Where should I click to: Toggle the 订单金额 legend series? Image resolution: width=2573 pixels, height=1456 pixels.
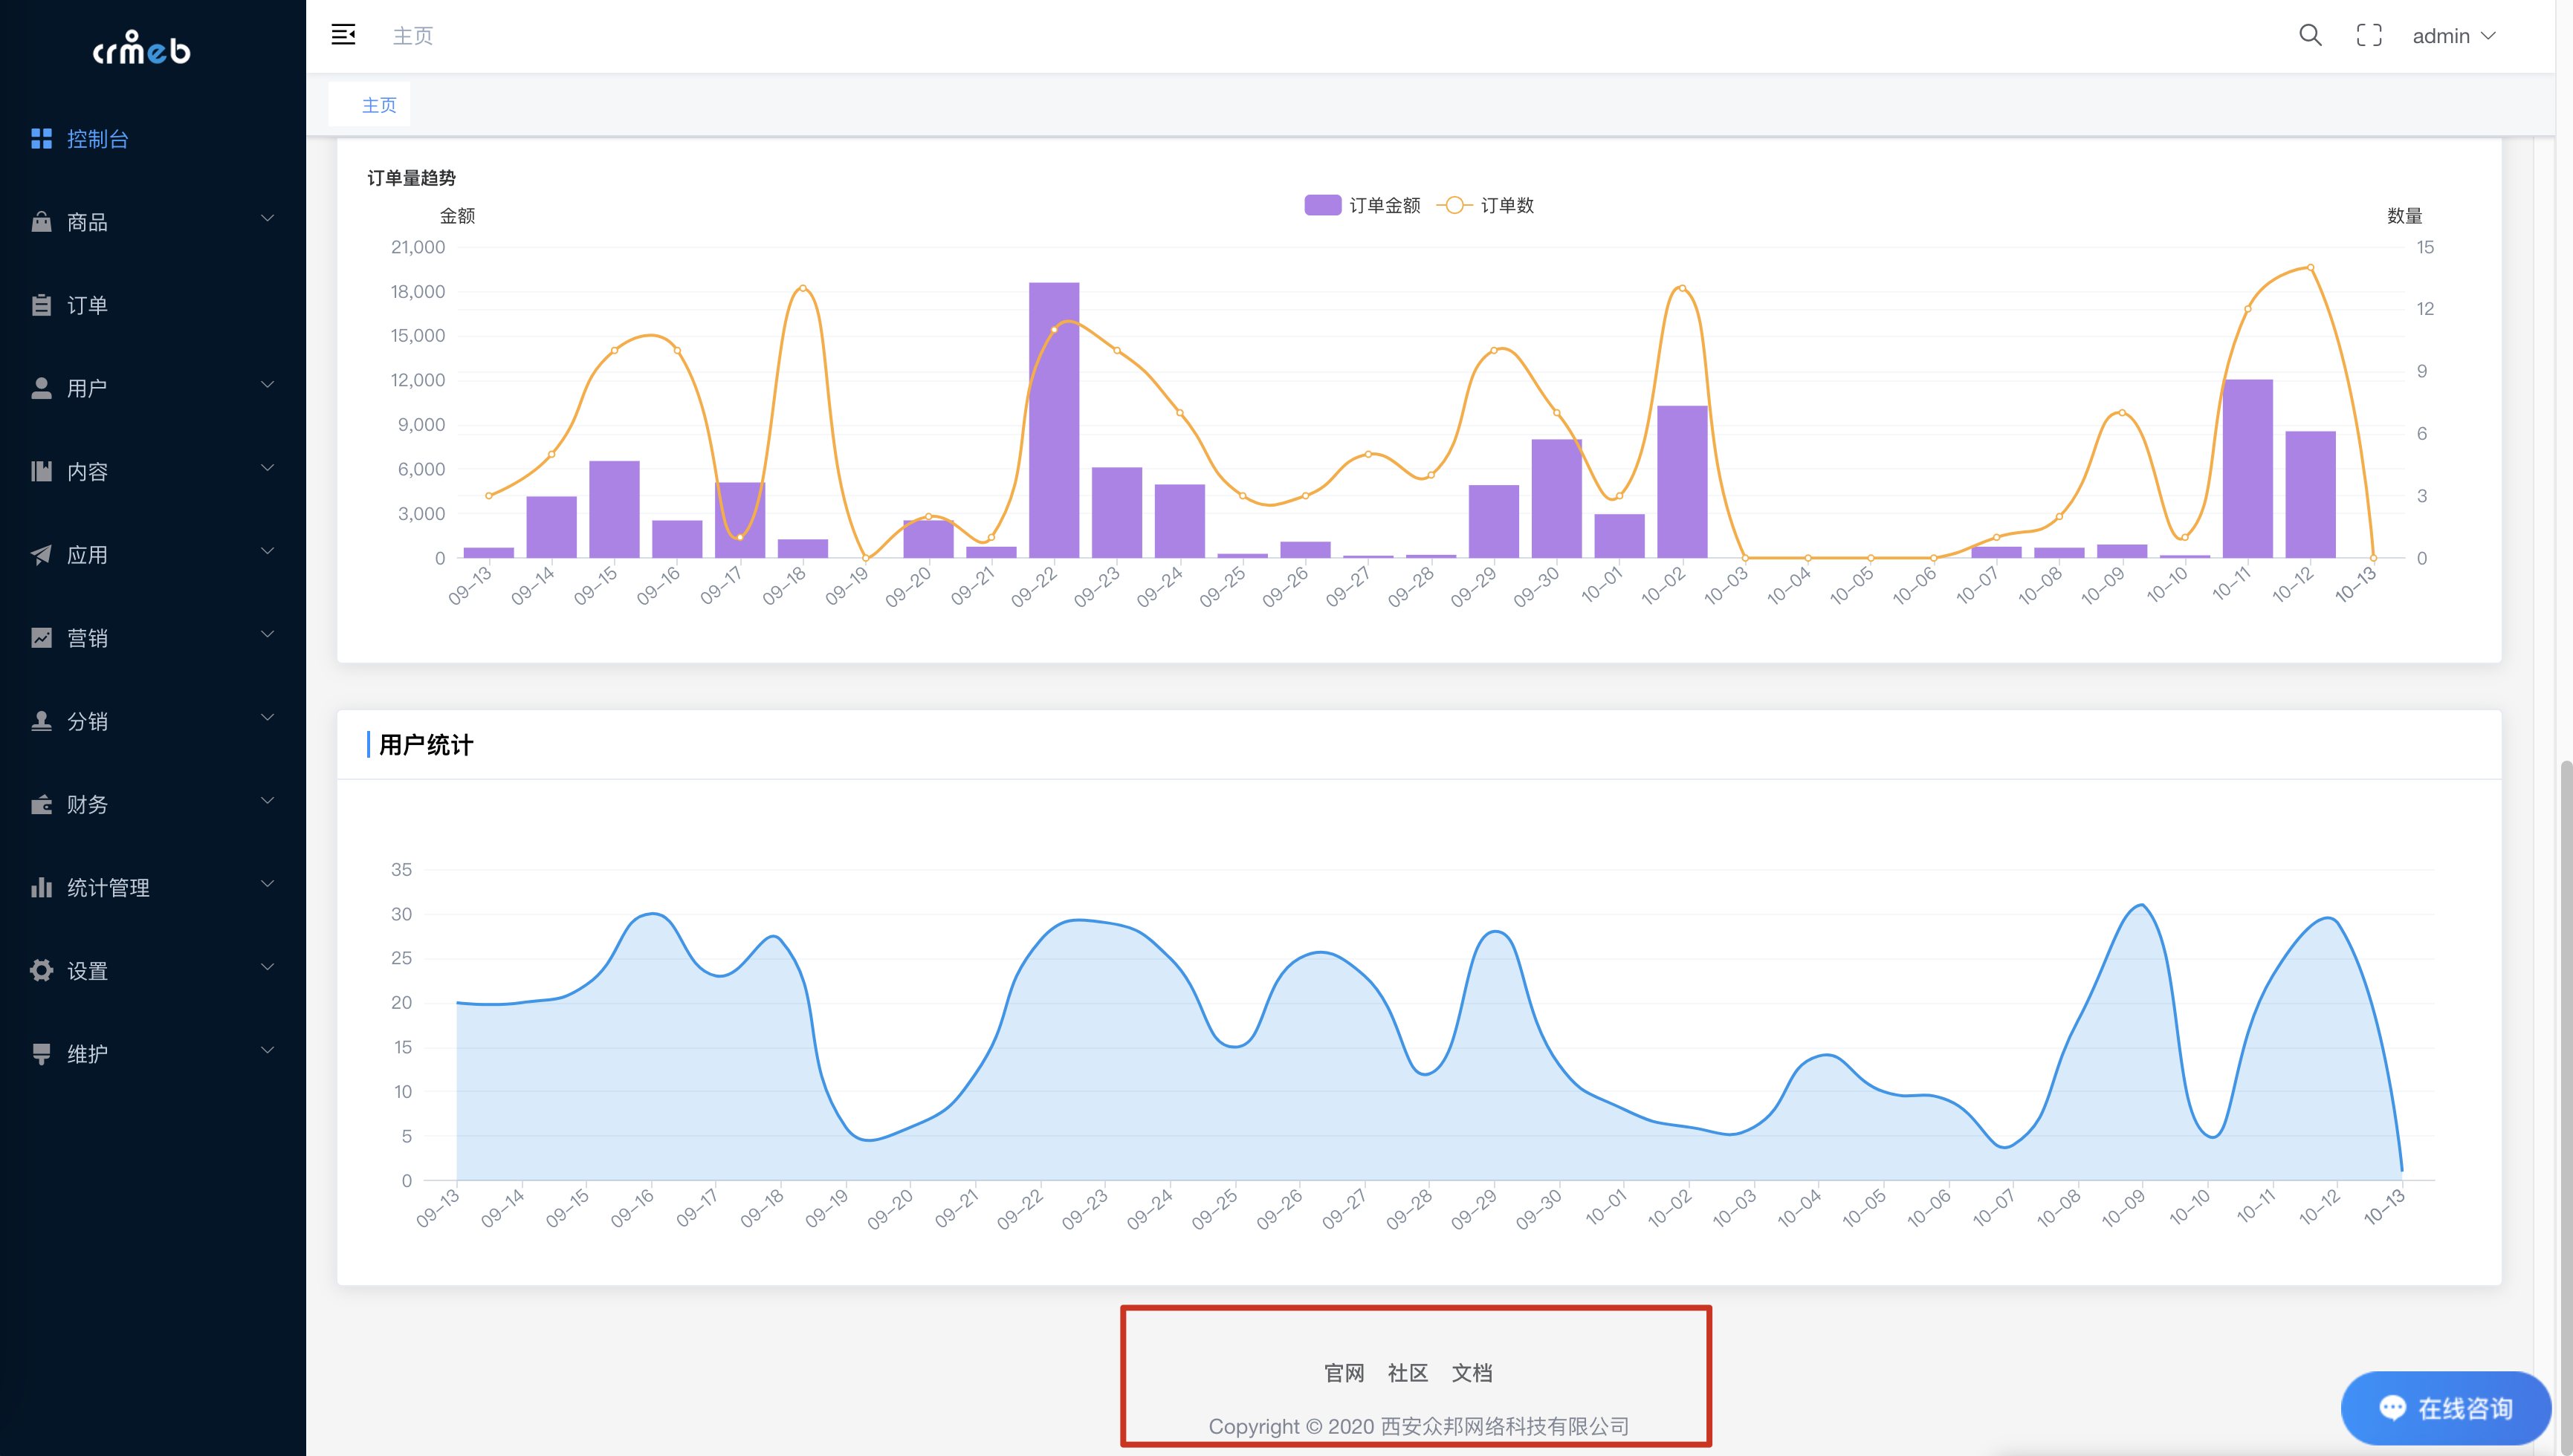tap(1362, 205)
